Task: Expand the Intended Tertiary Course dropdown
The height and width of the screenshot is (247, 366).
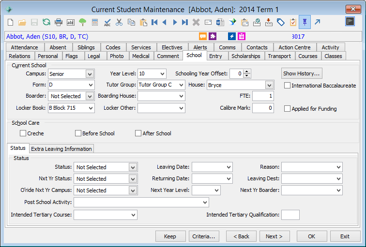Action: tap(133, 215)
